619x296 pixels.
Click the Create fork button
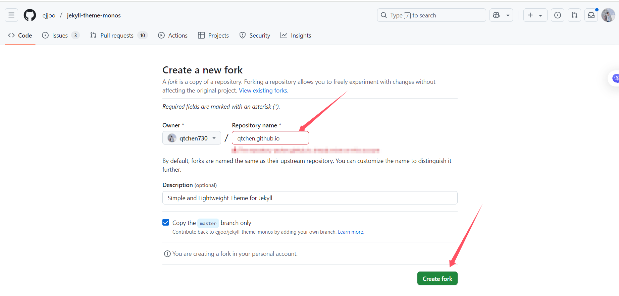click(x=437, y=279)
